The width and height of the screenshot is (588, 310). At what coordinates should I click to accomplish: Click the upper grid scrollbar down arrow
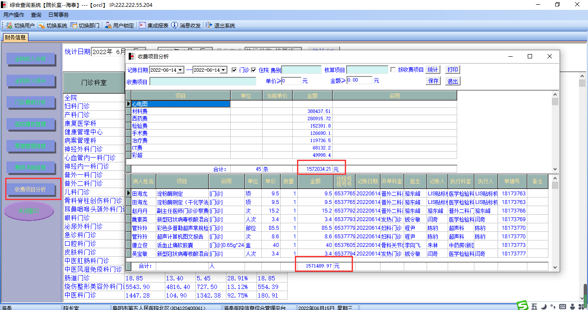(555, 169)
